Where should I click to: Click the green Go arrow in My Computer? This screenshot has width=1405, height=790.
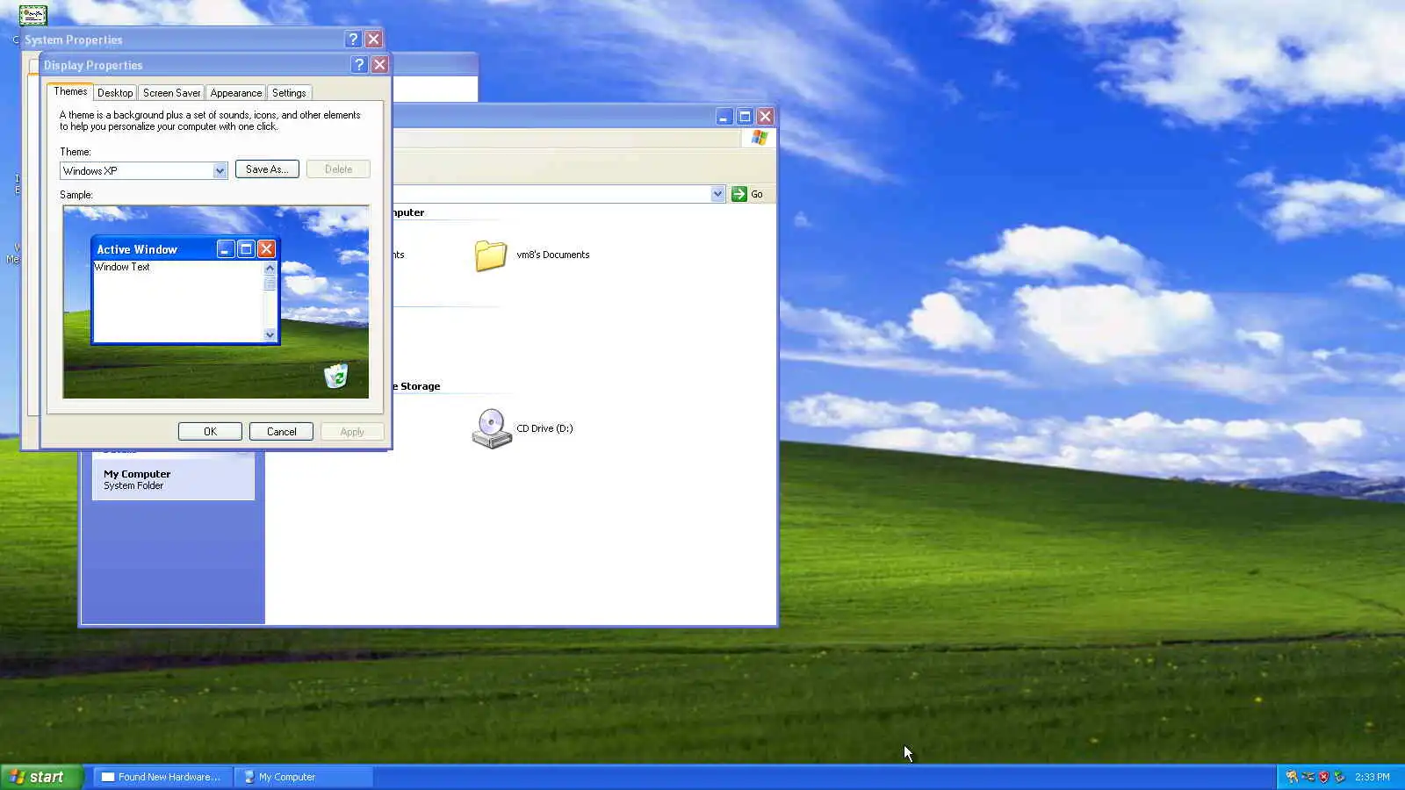739,194
